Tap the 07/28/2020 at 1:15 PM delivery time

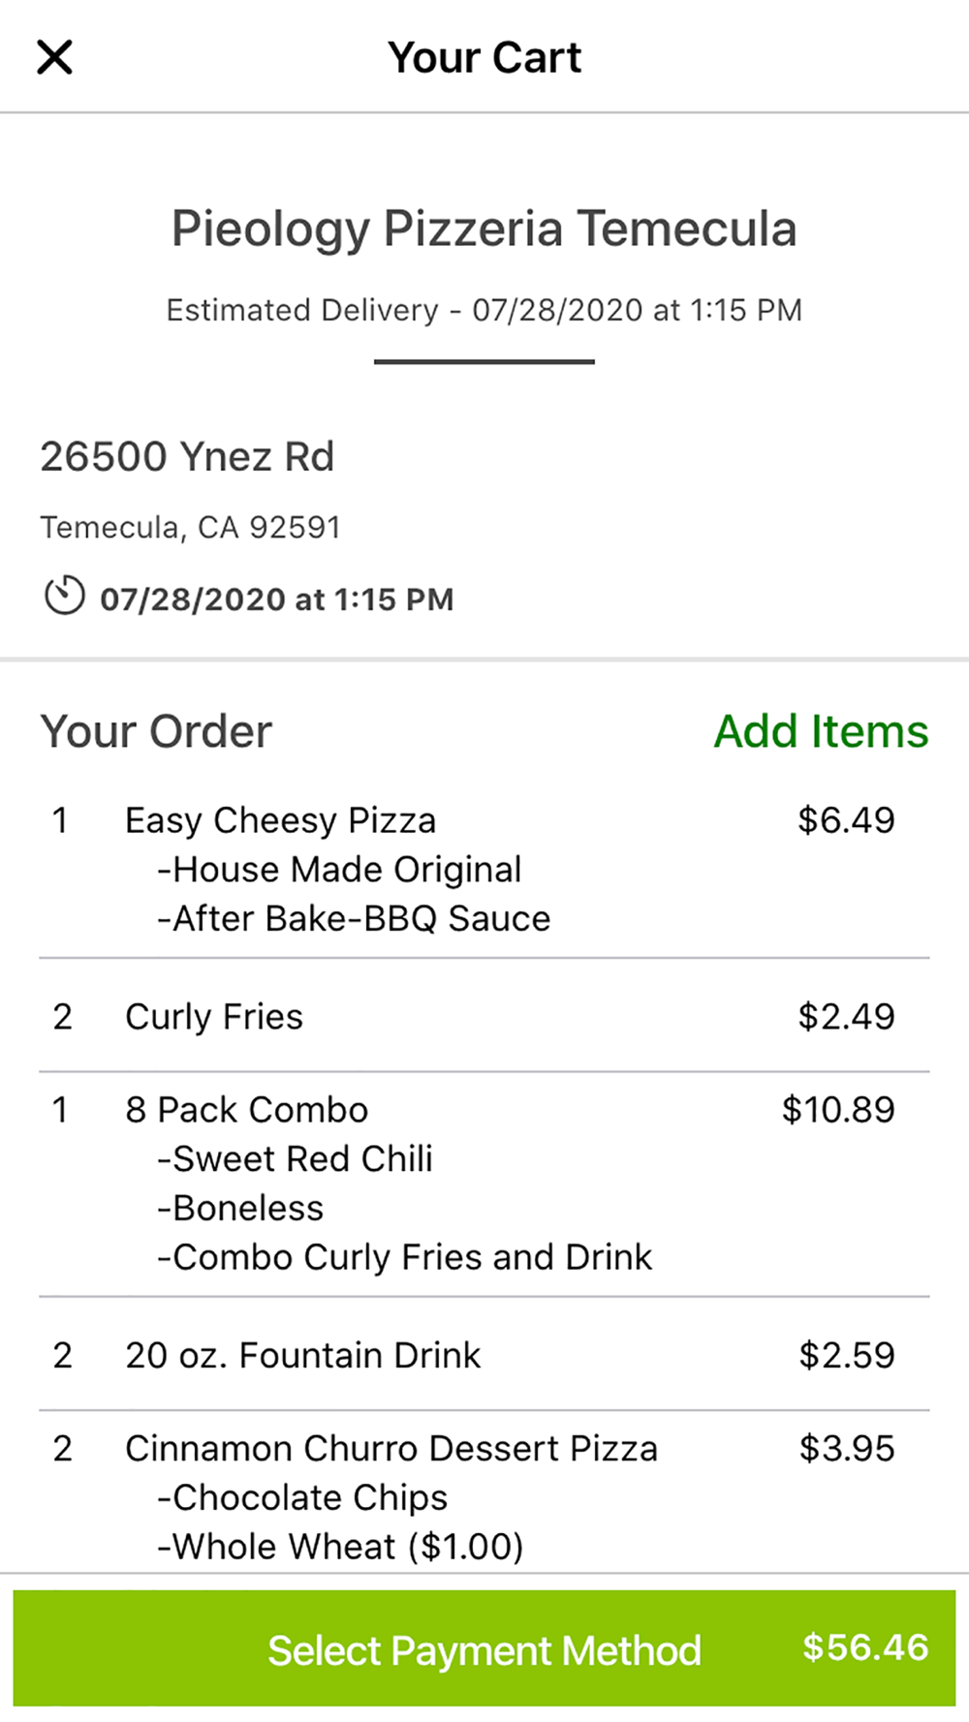tap(277, 600)
